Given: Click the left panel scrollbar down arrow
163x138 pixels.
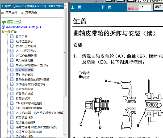Looking at the screenshot, I should 65,135.
